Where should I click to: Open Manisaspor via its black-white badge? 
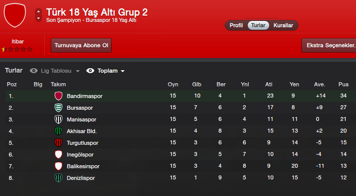[59, 119]
